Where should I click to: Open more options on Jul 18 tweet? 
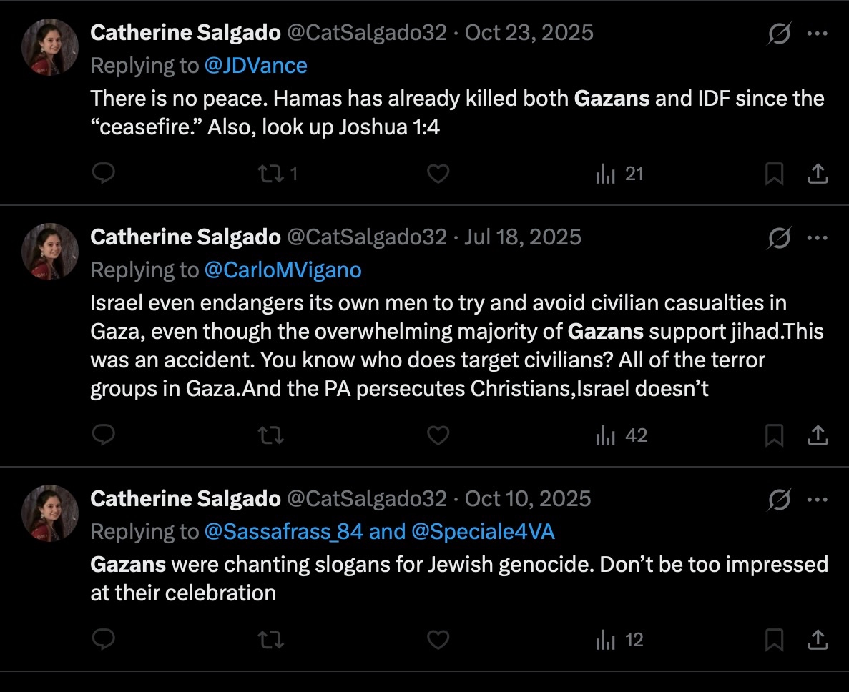tap(817, 237)
